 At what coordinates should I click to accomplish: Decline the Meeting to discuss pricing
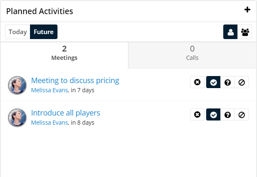(x=242, y=82)
